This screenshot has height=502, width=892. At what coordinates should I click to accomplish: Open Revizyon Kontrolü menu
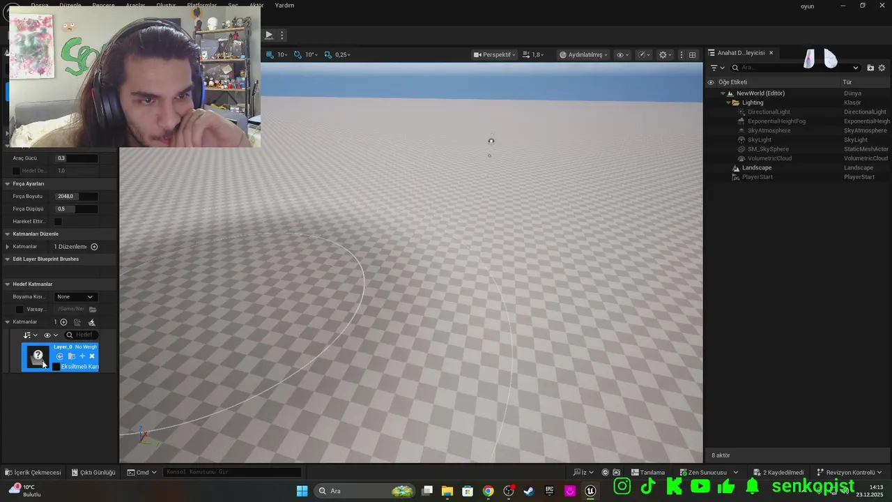click(x=849, y=472)
